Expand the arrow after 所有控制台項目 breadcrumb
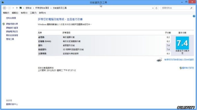 click(x=51, y=8)
